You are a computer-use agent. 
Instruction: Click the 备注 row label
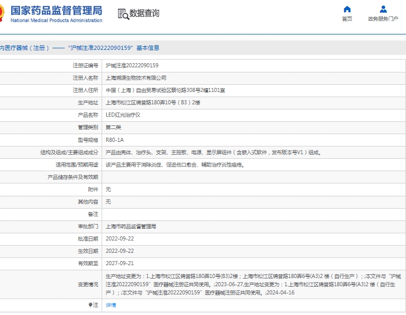point(93,214)
